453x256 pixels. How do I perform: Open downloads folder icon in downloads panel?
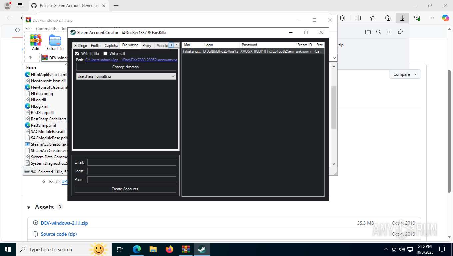click(x=368, y=32)
